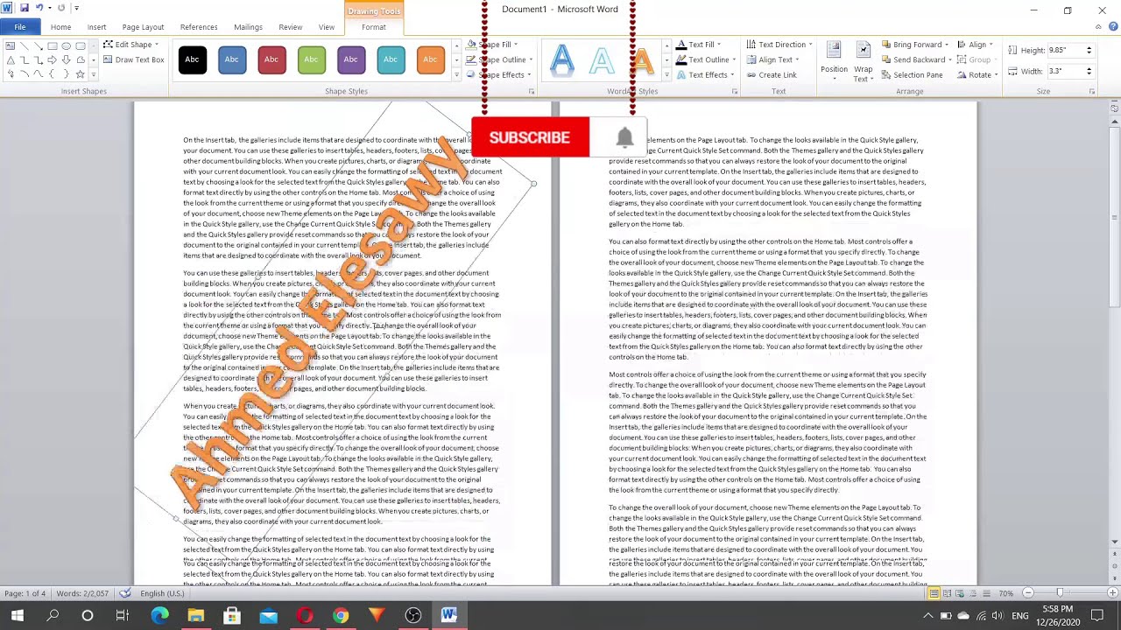Click Create Link

coord(772,75)
